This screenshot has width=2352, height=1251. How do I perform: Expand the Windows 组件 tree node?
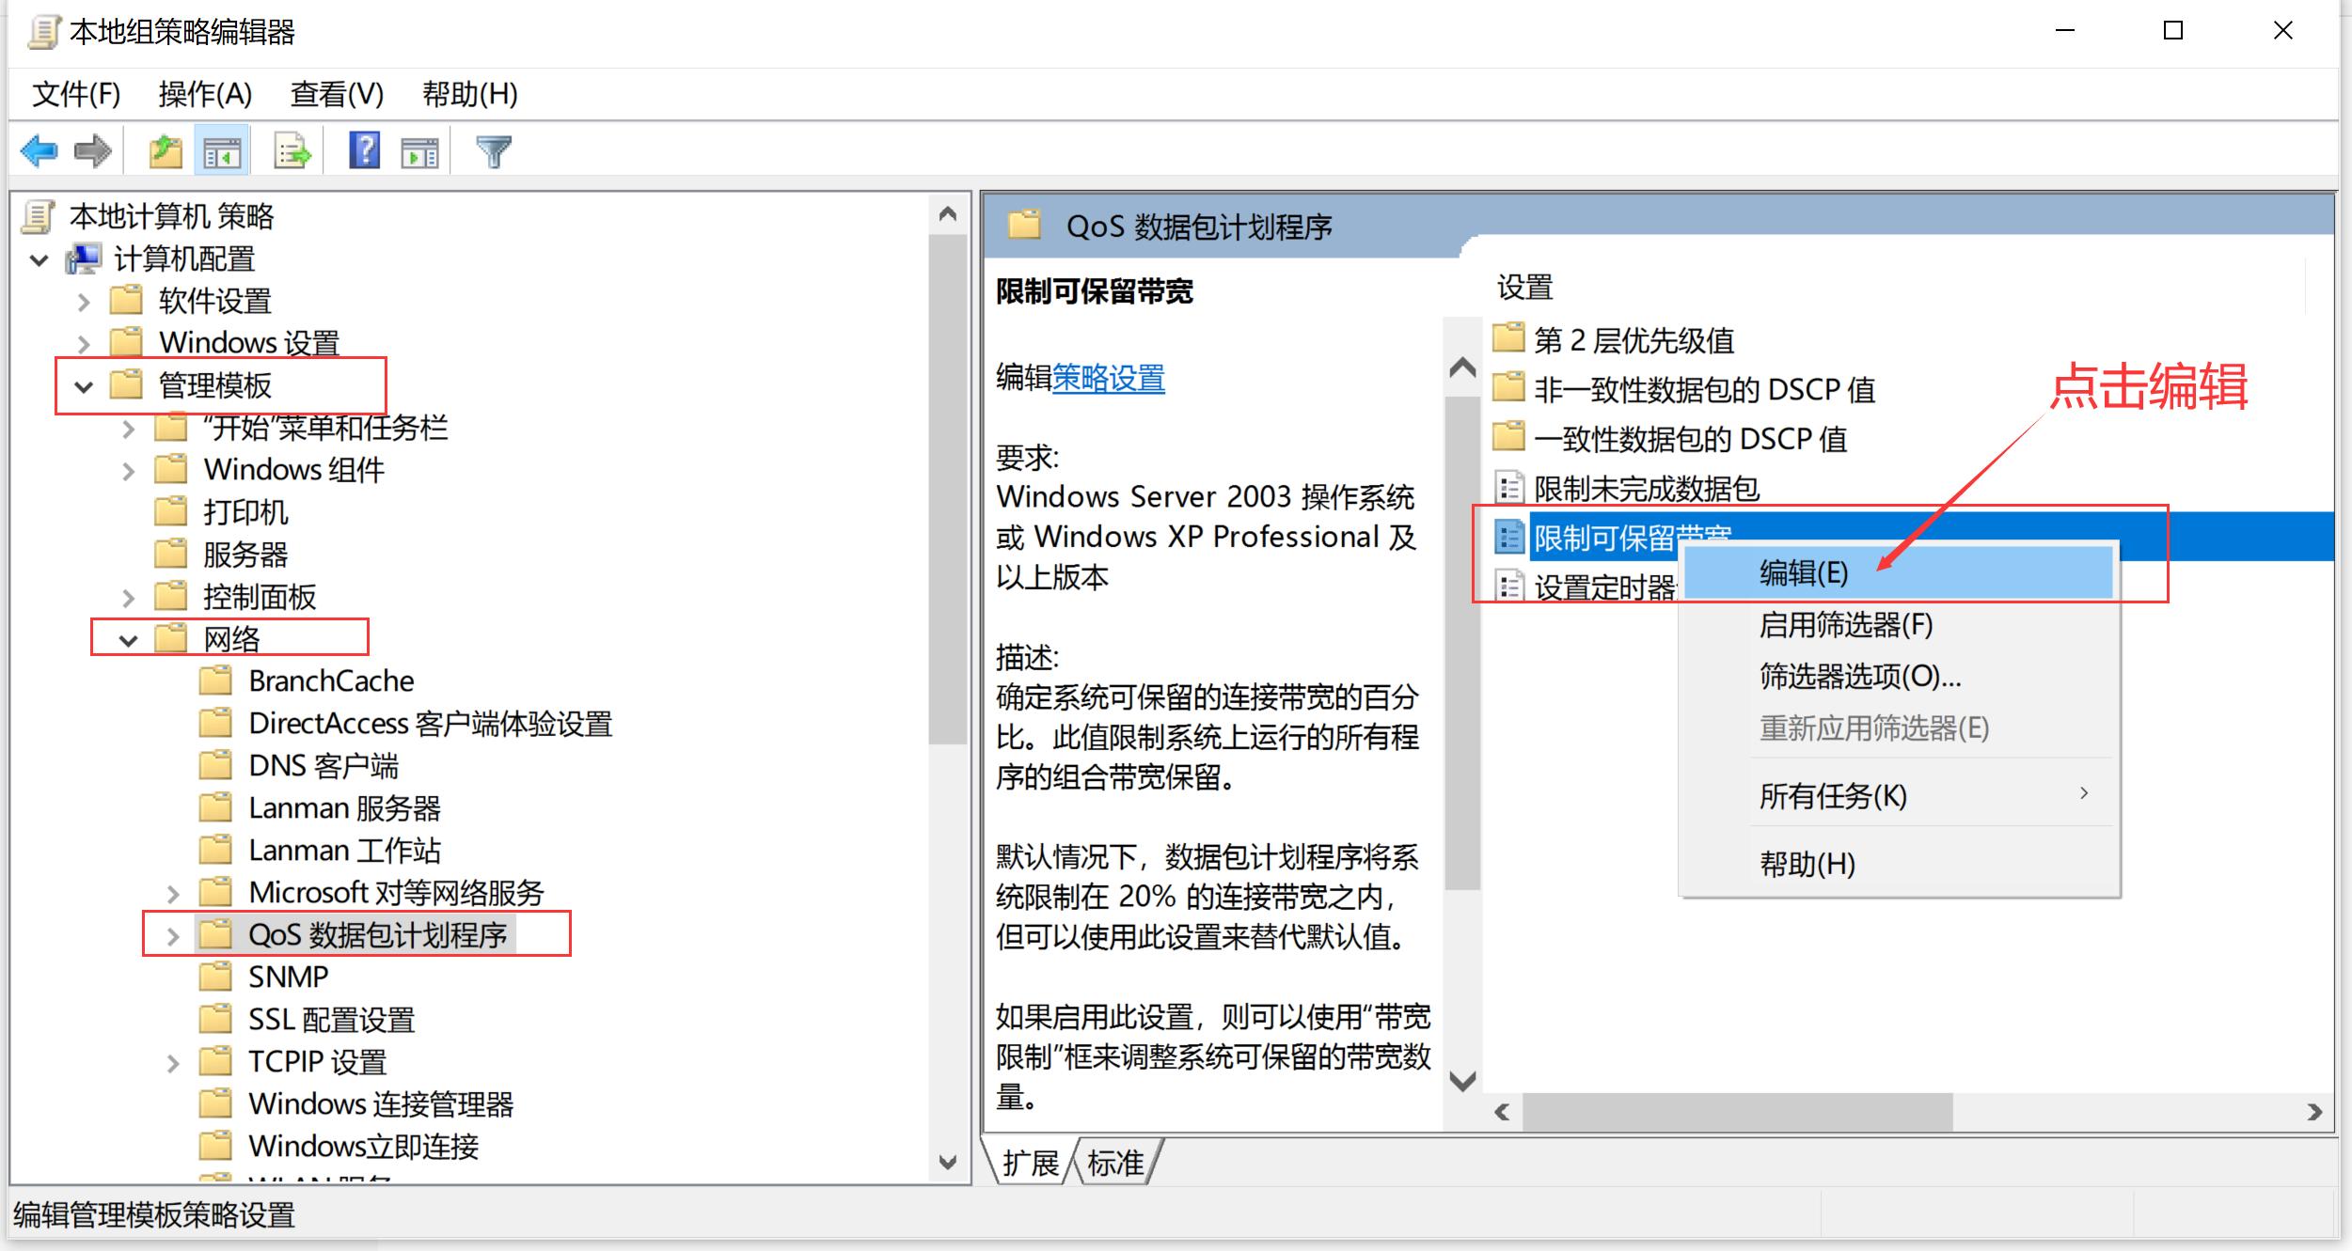pos(128,469)
